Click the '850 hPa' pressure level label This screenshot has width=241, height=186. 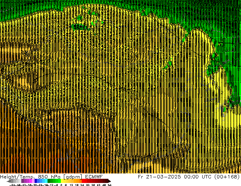click(x=49, y=177)
